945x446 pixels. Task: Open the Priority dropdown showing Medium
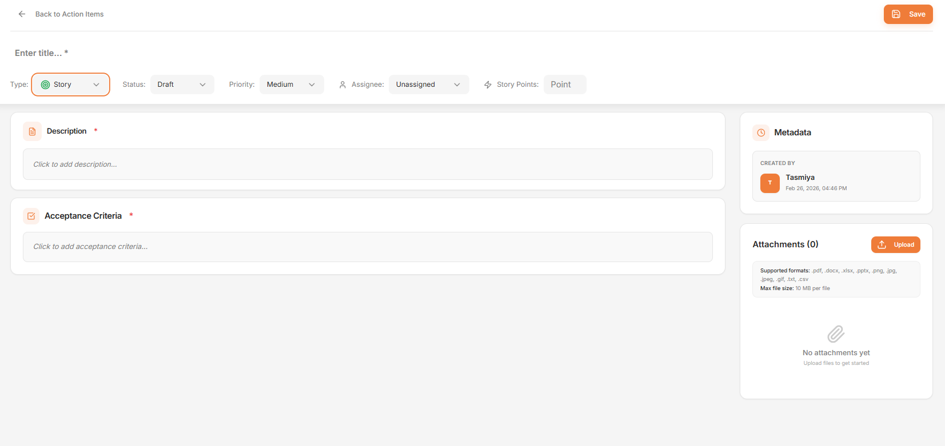tap(292, 85)
